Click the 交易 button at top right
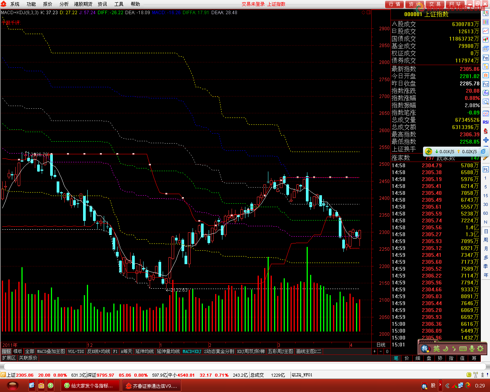490x392 pixels. pyautogui.click(x=434, y=4)
